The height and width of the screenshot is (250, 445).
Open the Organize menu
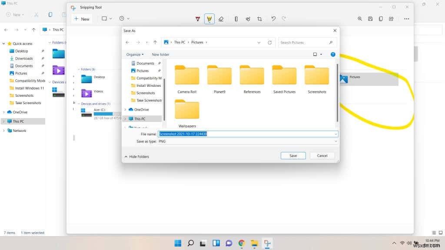click(x=135, y=54)
